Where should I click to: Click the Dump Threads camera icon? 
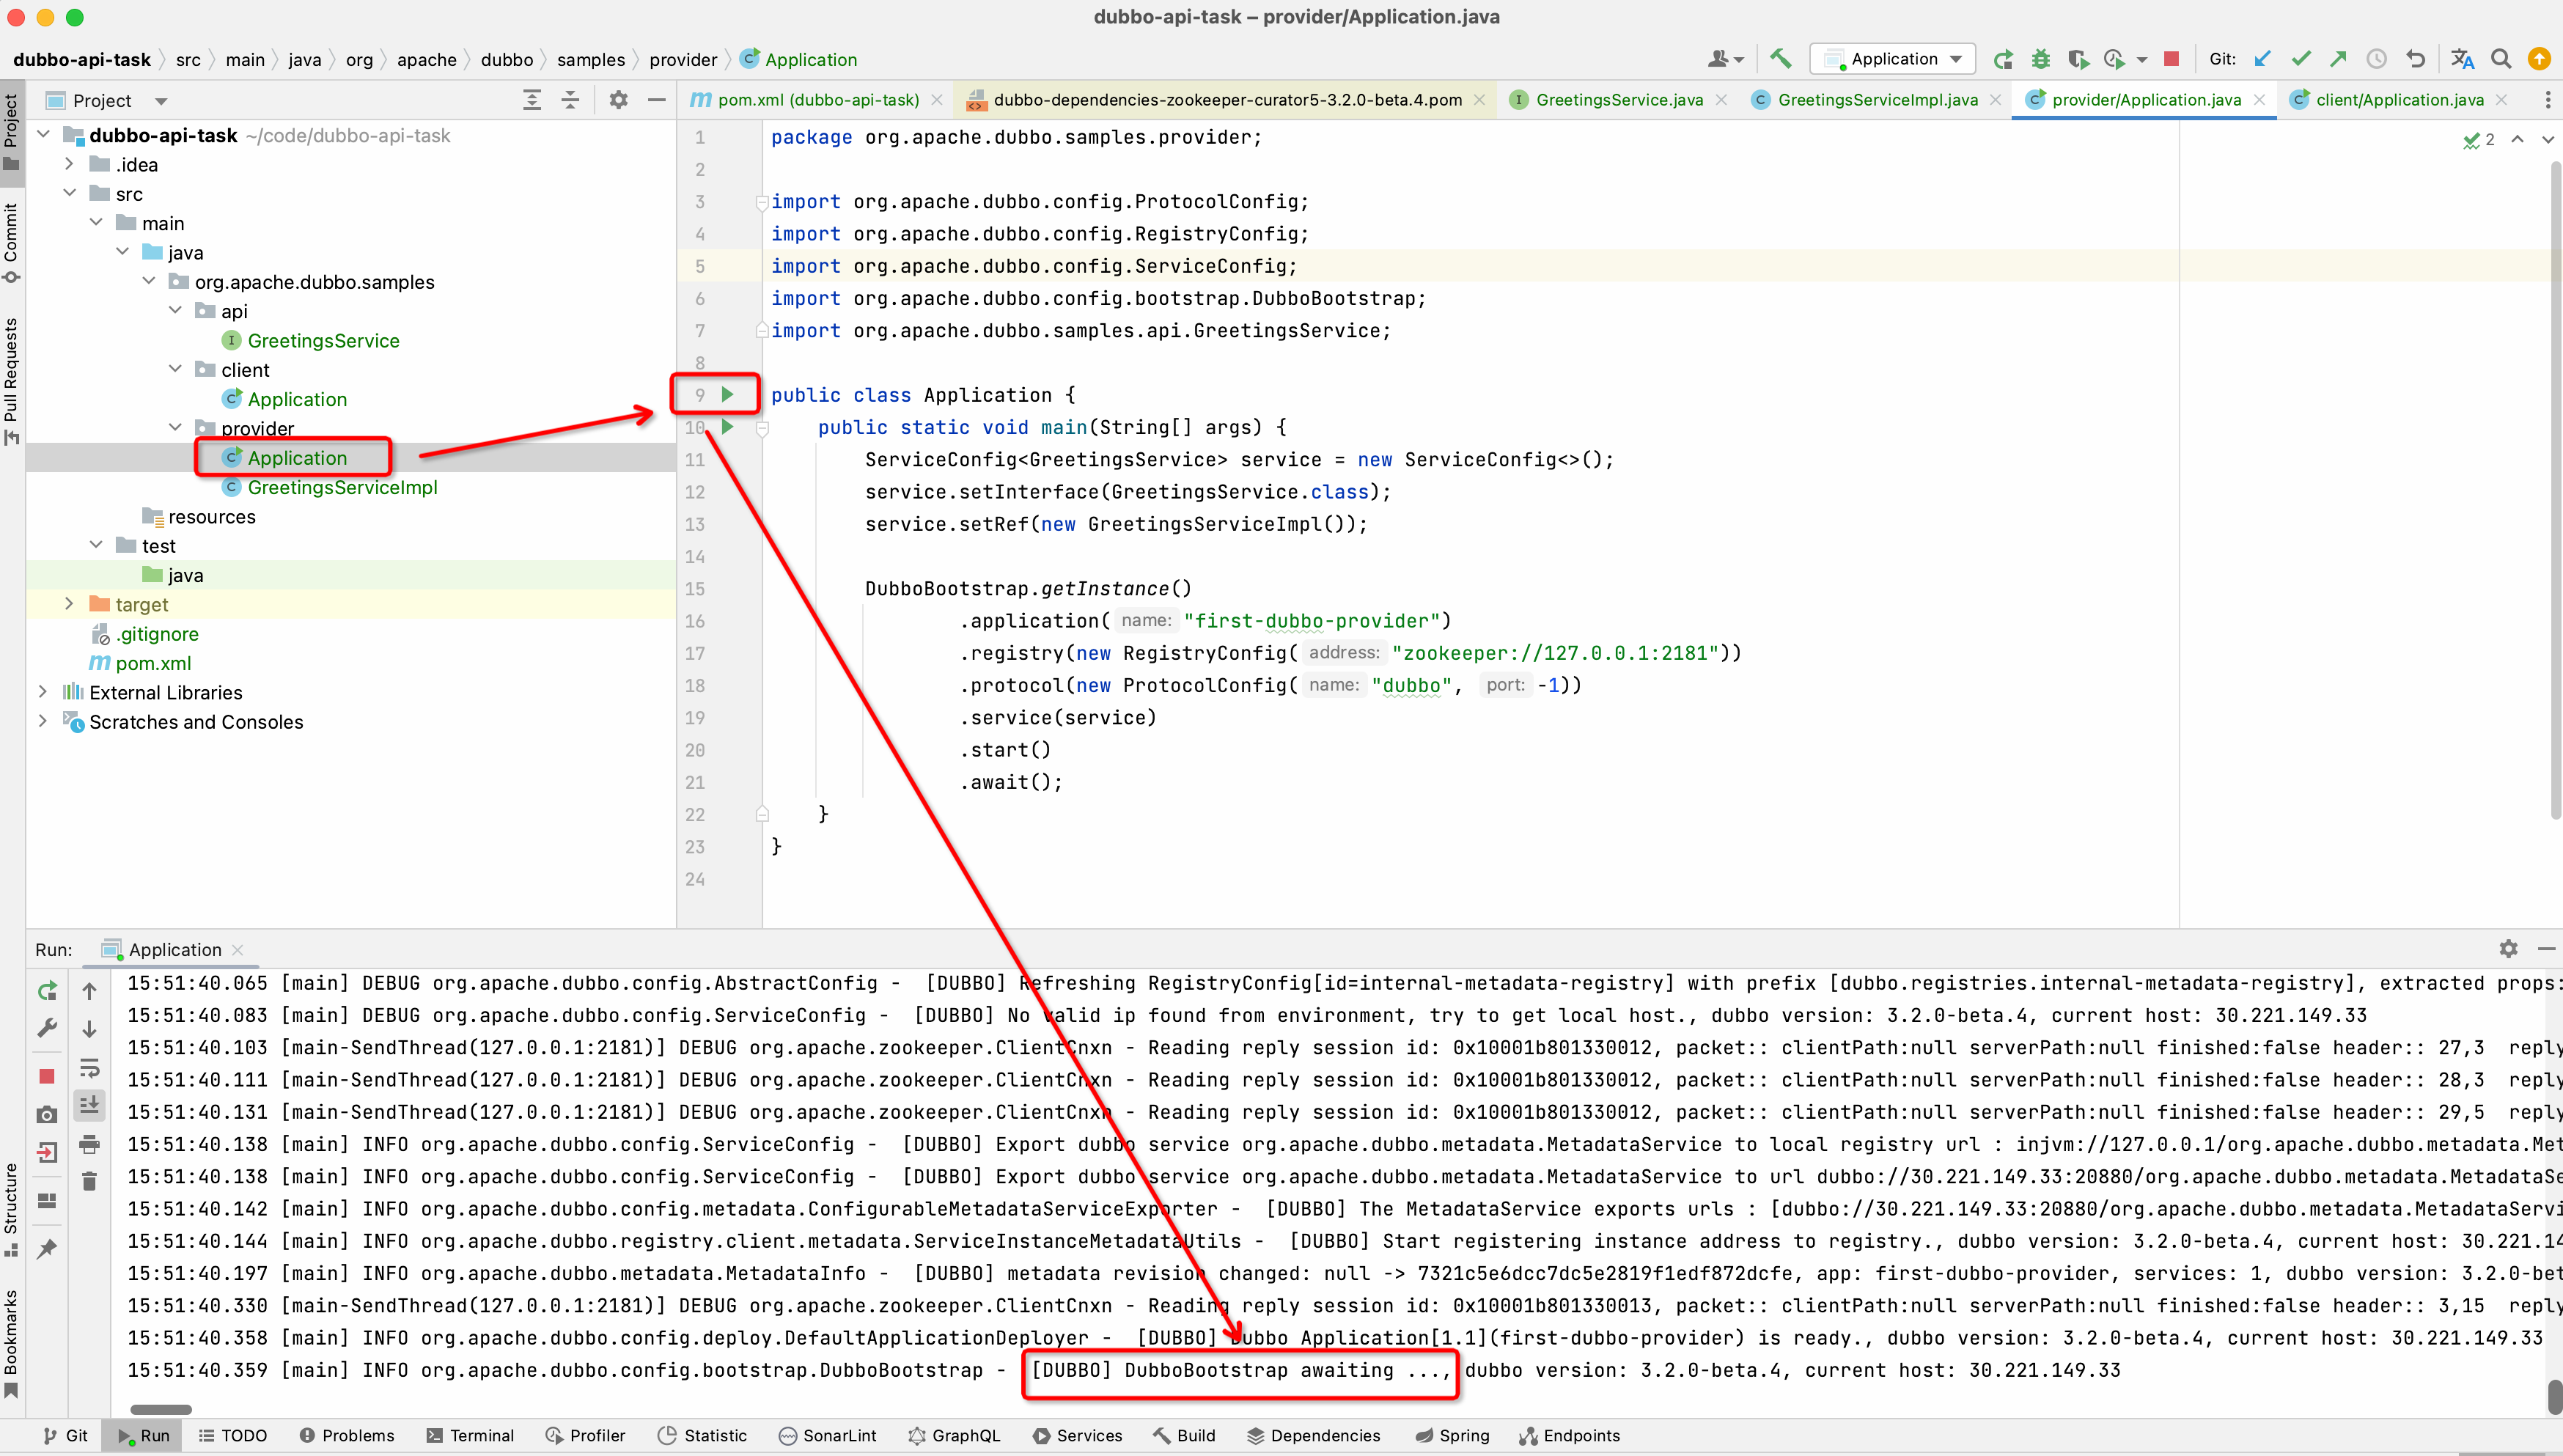pyautogui.click(x=47, y=1114)
